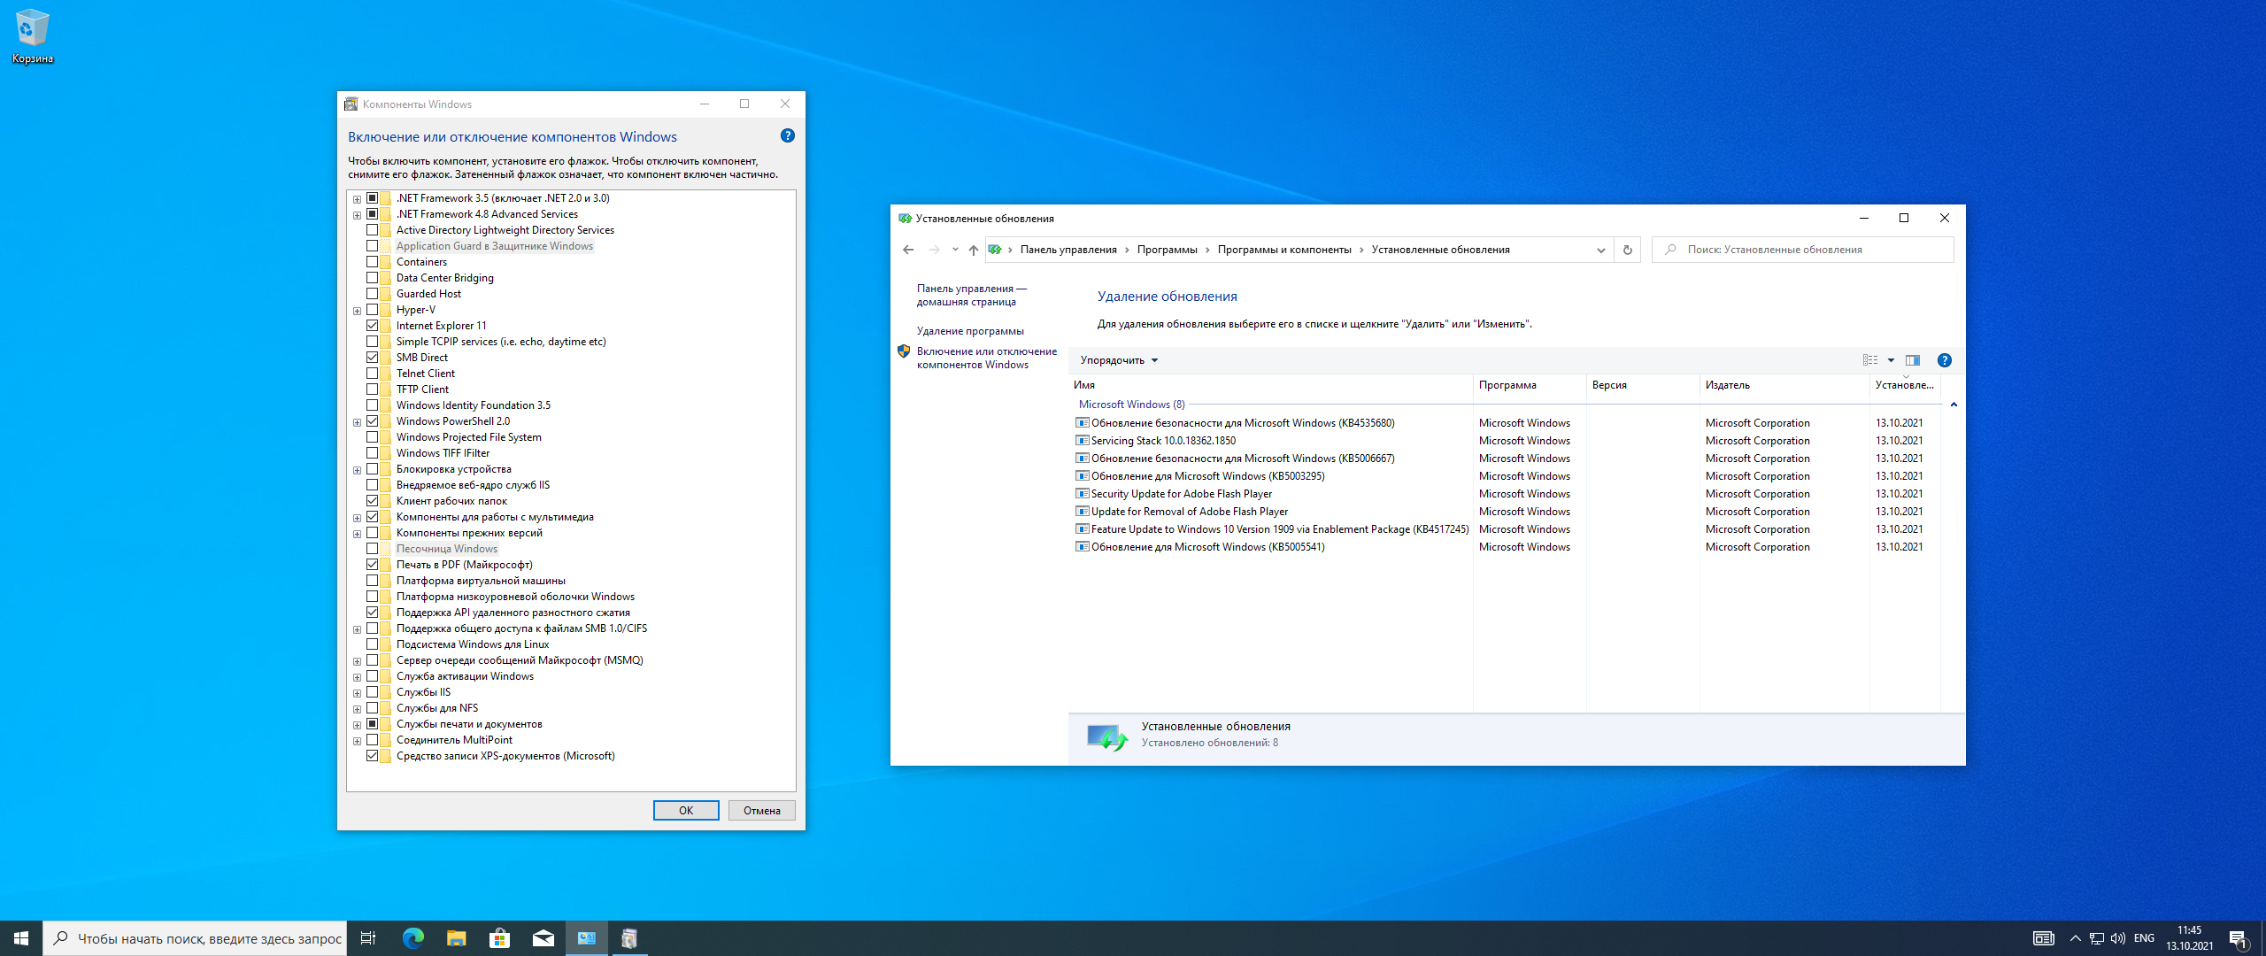This screenshot has height=956, width=2266.
Task: Uncheck Internet Explorer 11 checkbox
Action: [x=373, y=326]
